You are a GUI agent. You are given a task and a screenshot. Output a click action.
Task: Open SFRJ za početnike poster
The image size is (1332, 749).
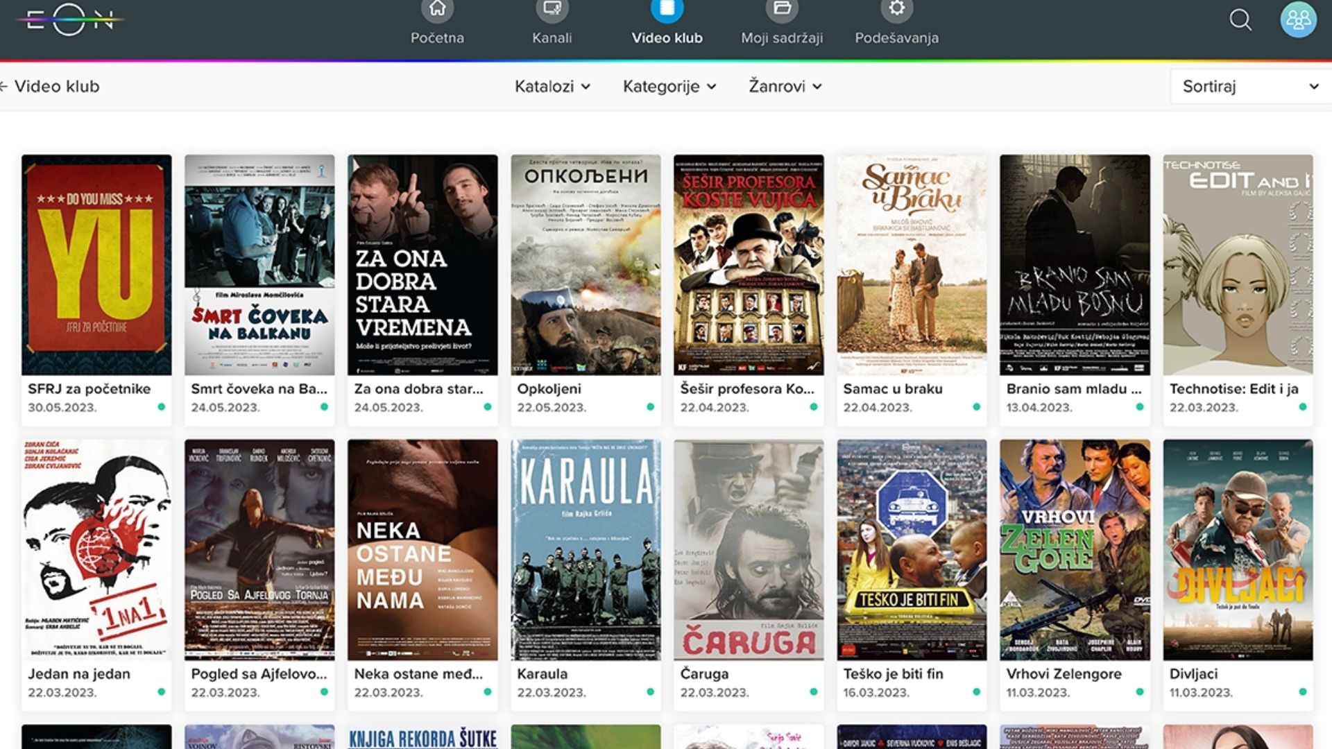(x=96, y=265)
